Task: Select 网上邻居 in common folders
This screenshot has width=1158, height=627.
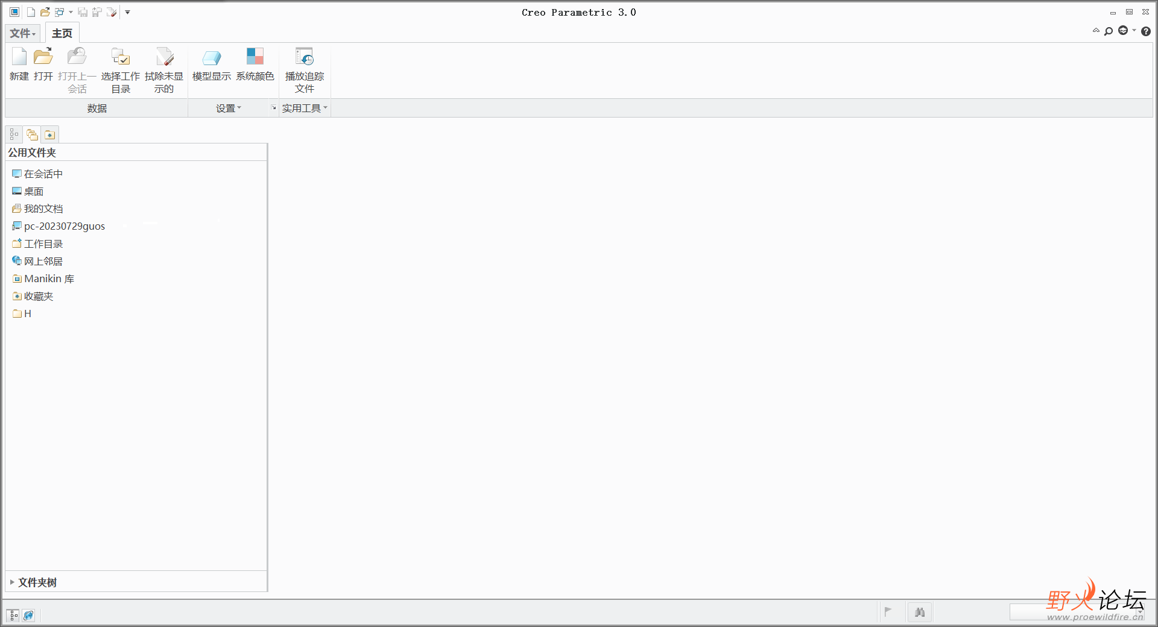Action: click(37, 261)
